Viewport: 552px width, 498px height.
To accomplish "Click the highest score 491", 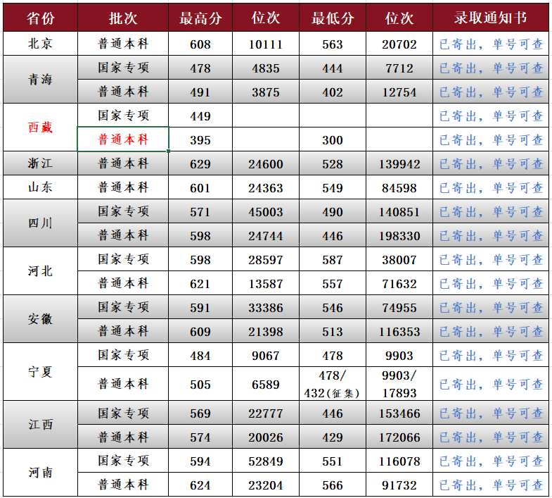I will (200, 92).
